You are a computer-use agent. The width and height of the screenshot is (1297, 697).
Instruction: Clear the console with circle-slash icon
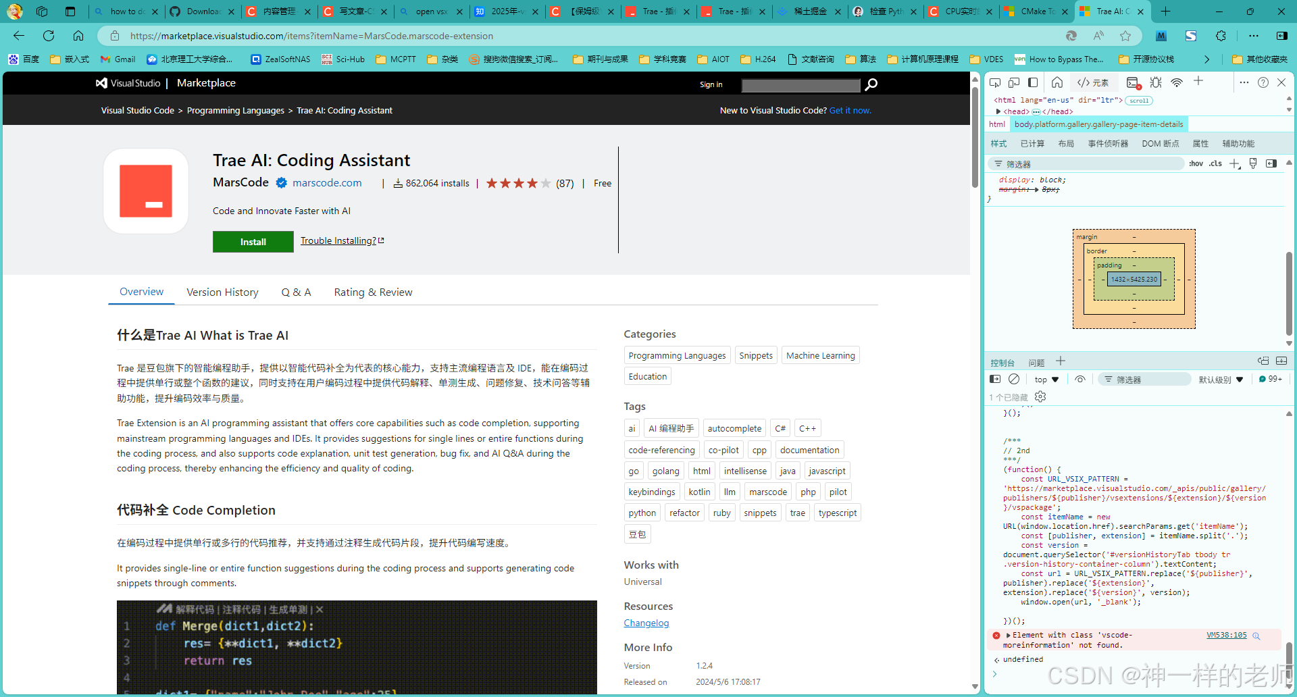point(1014,380)
